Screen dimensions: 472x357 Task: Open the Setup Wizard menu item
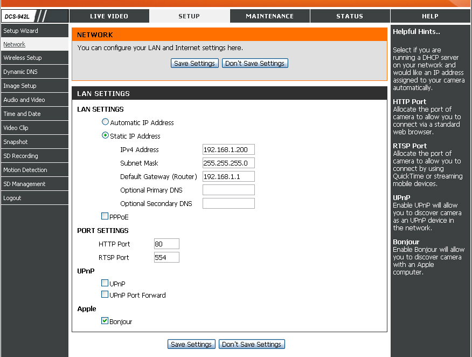coord(20,31)
